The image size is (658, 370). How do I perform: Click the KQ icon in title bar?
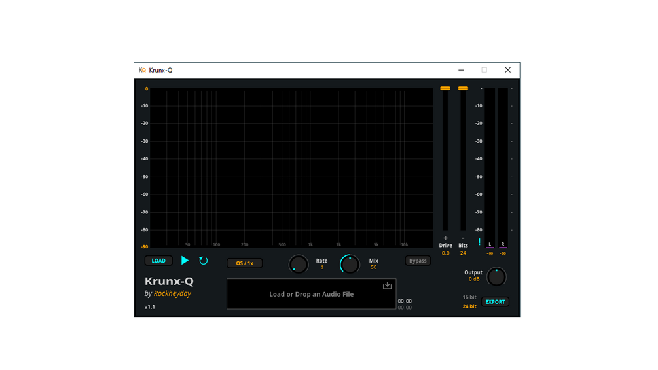(142, 70)
